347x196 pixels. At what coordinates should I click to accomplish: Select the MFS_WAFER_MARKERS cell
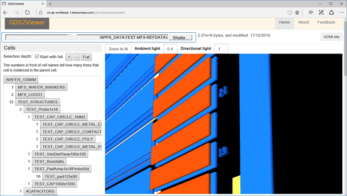coord(41,87)
